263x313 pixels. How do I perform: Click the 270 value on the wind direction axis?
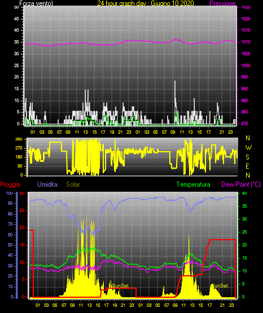pyautogui.click(x=19, y=148)
